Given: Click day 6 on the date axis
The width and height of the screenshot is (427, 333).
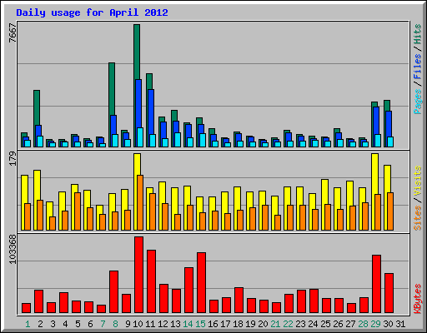Looking at the screenshot, I should pyautogui.click(x=90, y=324).
